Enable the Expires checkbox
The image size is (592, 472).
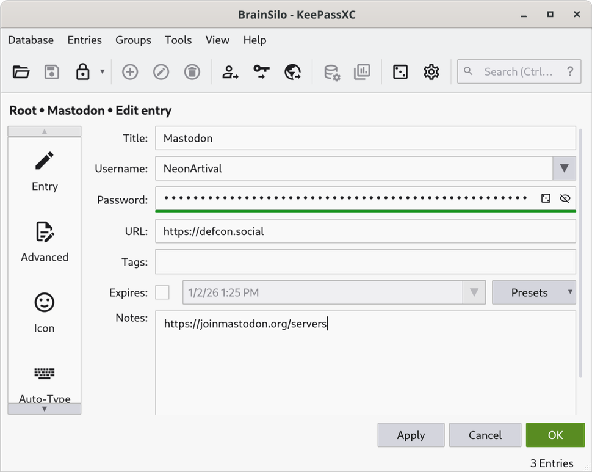(x=162, y=292)
